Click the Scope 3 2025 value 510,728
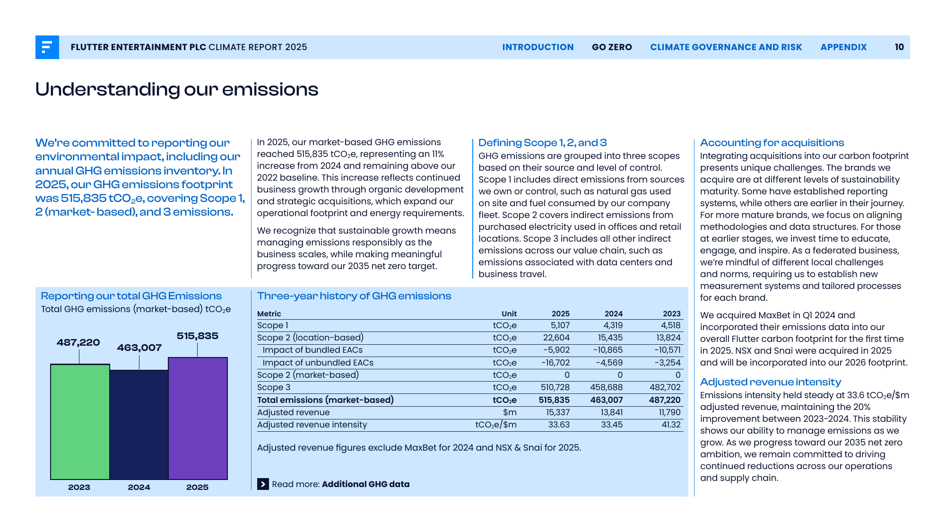The height and width of the screenshot is (532, 946). (x=555, y=387)
